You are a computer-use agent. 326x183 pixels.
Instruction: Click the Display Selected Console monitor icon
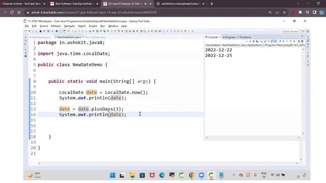pos(284,41)
